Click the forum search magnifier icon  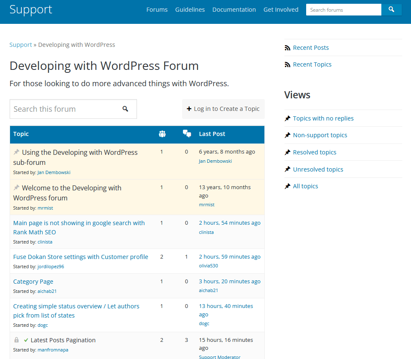pyautogui.click(x=125, y=109)
